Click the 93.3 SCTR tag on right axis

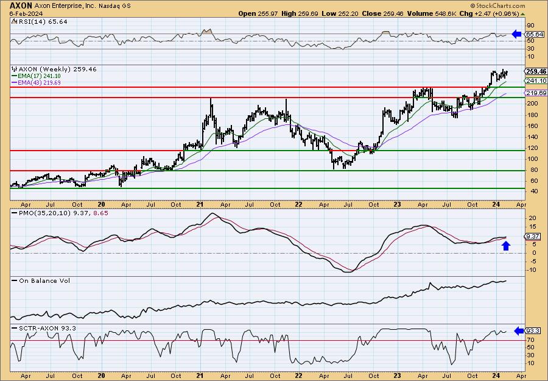click(x=533, y=330)
